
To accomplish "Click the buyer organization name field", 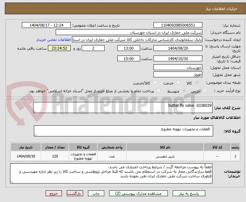I will pyautogui.click(x=129, y=32).
